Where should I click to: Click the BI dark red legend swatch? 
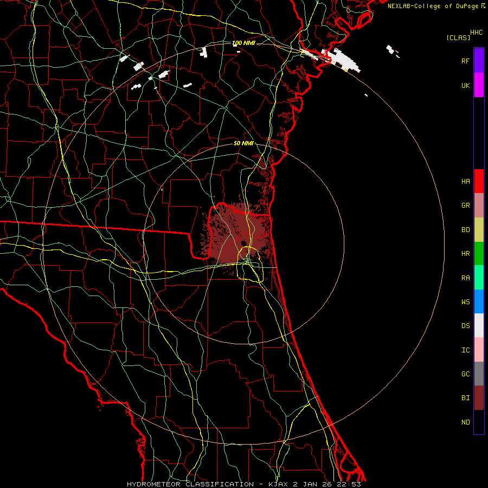point(479,398)
